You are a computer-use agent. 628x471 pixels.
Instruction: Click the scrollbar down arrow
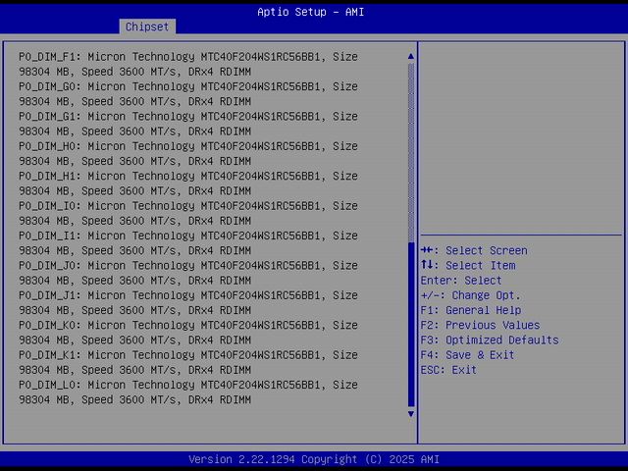pyautogui.click(x=411, y=414)
